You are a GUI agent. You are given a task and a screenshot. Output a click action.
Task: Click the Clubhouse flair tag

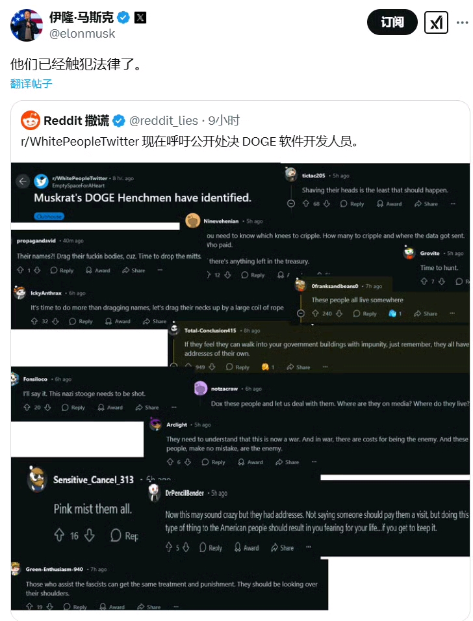coord(49,217)
